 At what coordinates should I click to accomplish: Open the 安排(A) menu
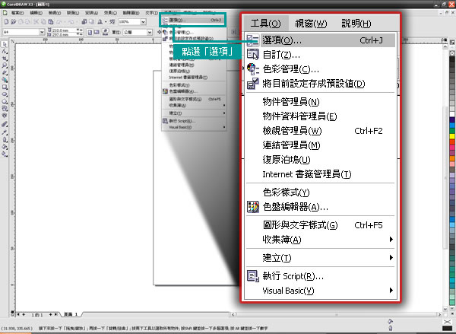point(91,13)
